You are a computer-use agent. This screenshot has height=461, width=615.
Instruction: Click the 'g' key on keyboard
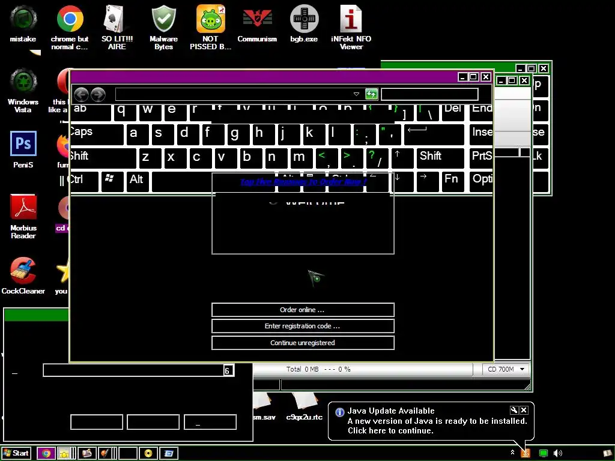[239, 134]
